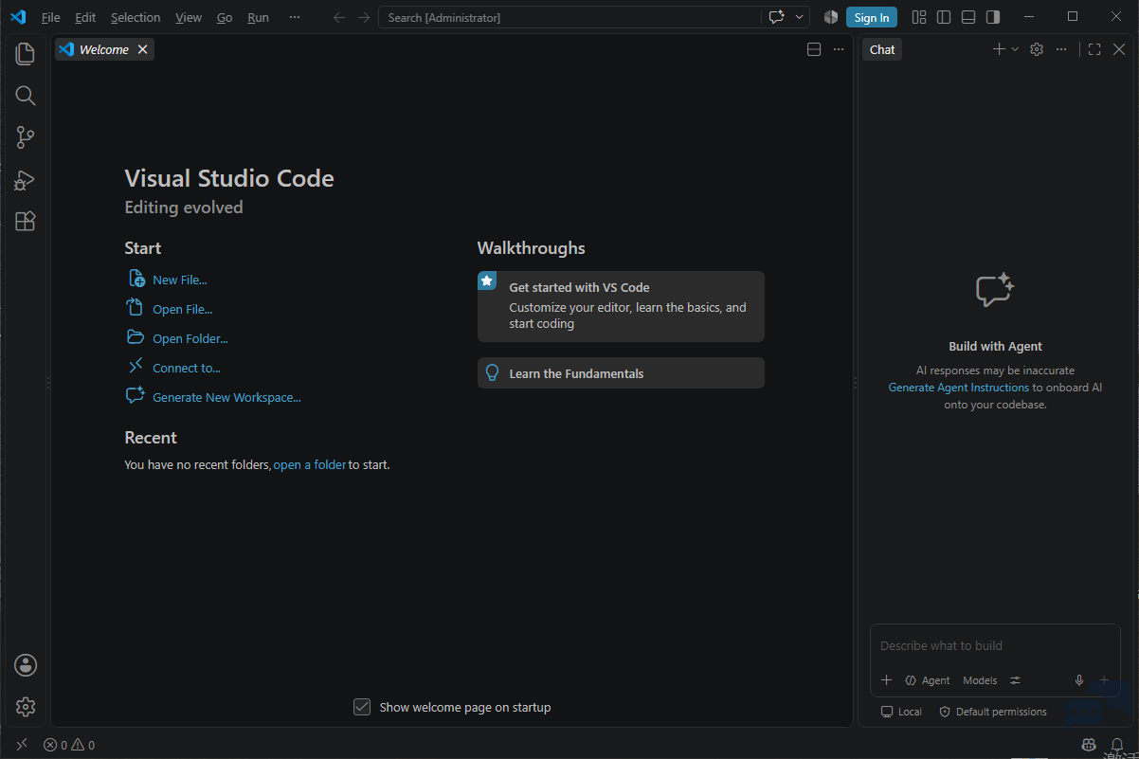Go forward with the right arrow
The width and height of the screenshot is (1139, 759).
(x=364, y=17)
